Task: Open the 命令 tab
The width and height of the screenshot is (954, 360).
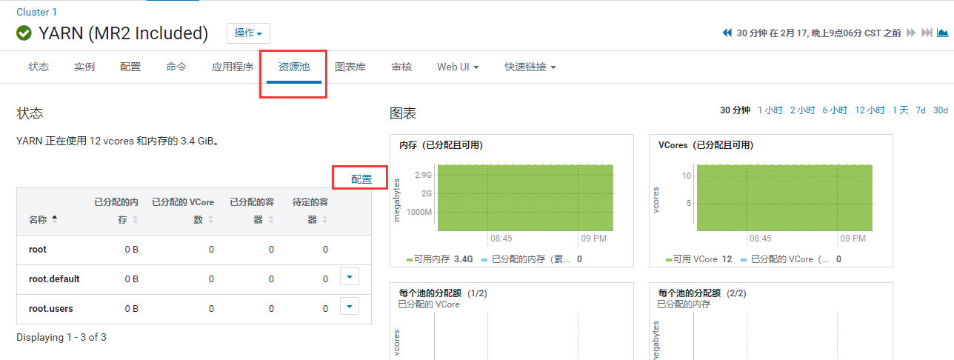Action: click(x=176, y=67)
